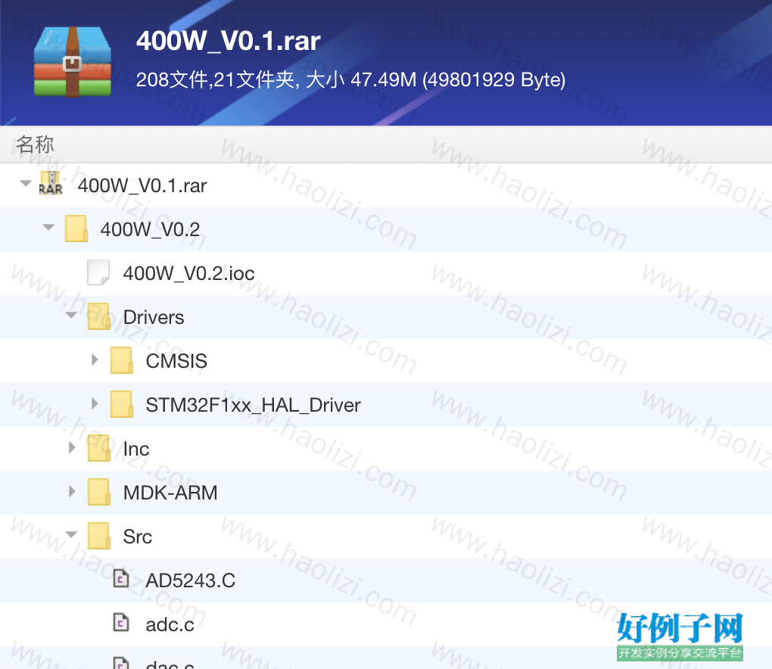Select the Src folder name
This screenshot has width=772, height=669.
pyautogui.click(x=137, y=537)
